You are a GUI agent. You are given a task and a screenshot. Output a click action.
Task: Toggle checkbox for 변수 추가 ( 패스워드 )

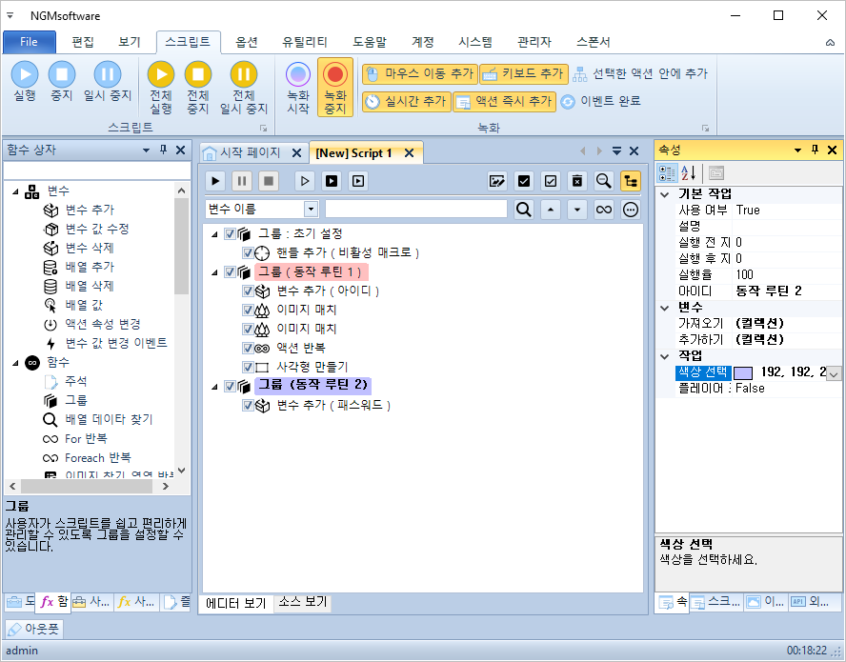pyautogui.click(x=248, y=405)
